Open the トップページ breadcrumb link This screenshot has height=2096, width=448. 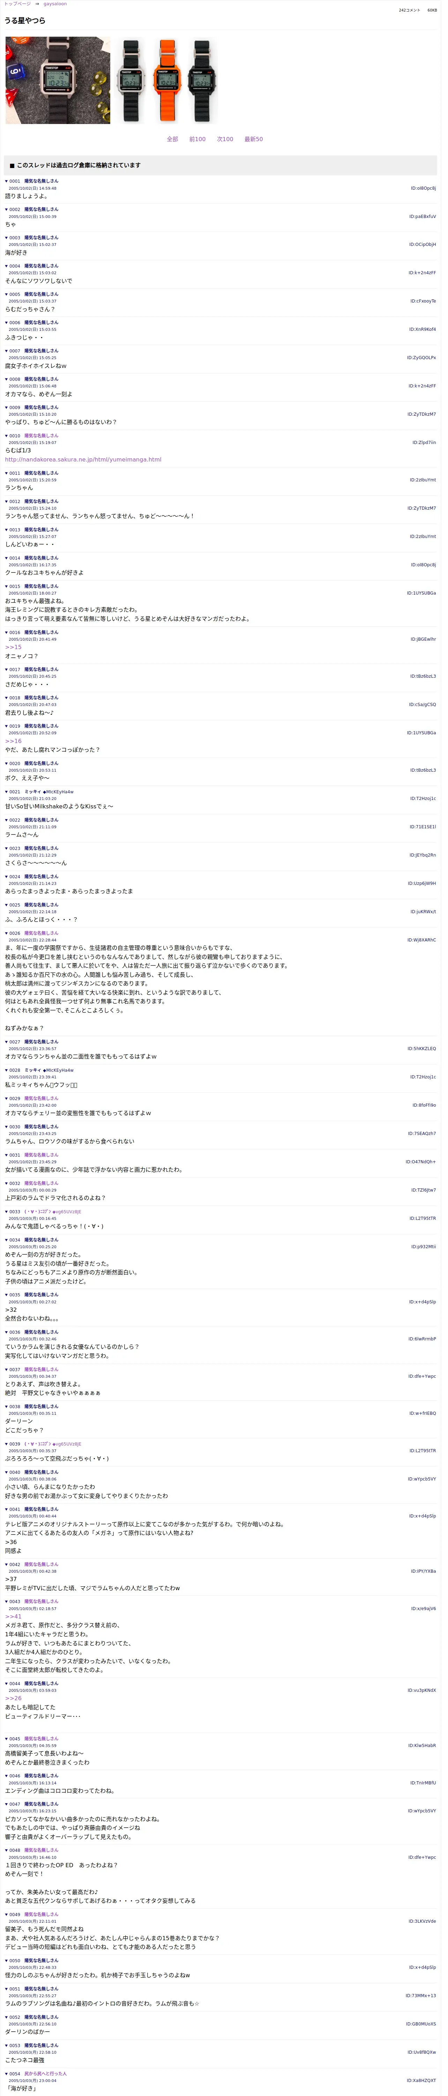(x=17, y=4)
